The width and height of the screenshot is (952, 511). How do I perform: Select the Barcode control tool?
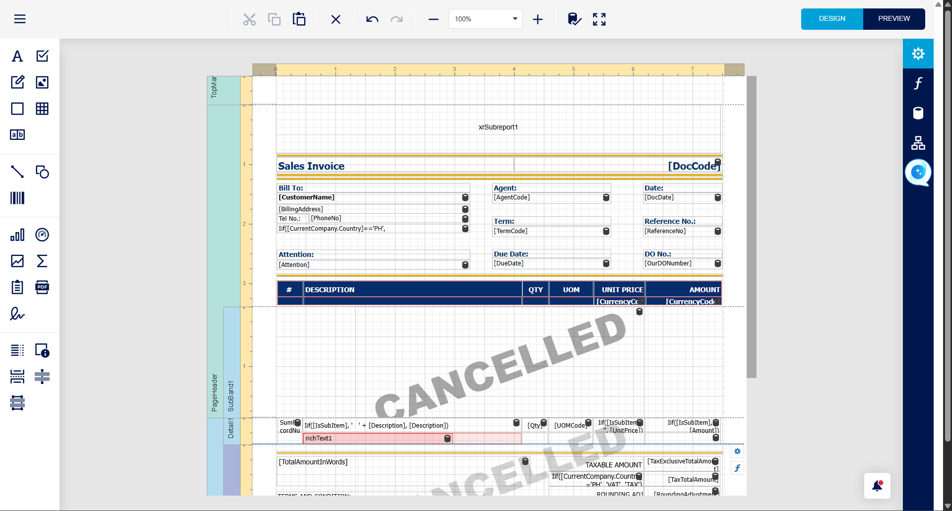click(x=17, y=198)
